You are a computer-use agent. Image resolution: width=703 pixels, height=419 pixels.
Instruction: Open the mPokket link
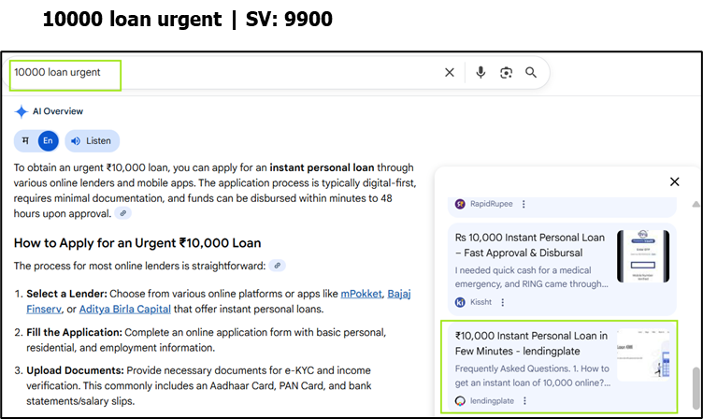tap(361, 294)
